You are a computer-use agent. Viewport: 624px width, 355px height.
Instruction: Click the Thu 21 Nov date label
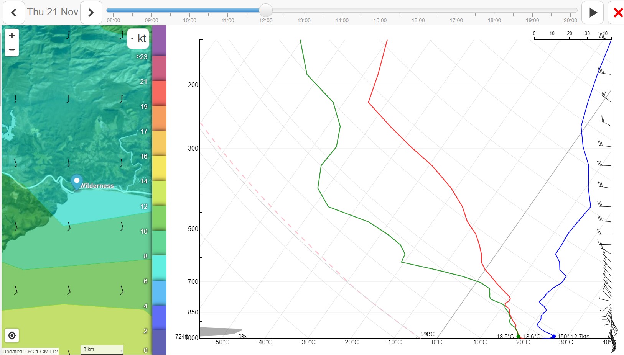pos(53,12)
